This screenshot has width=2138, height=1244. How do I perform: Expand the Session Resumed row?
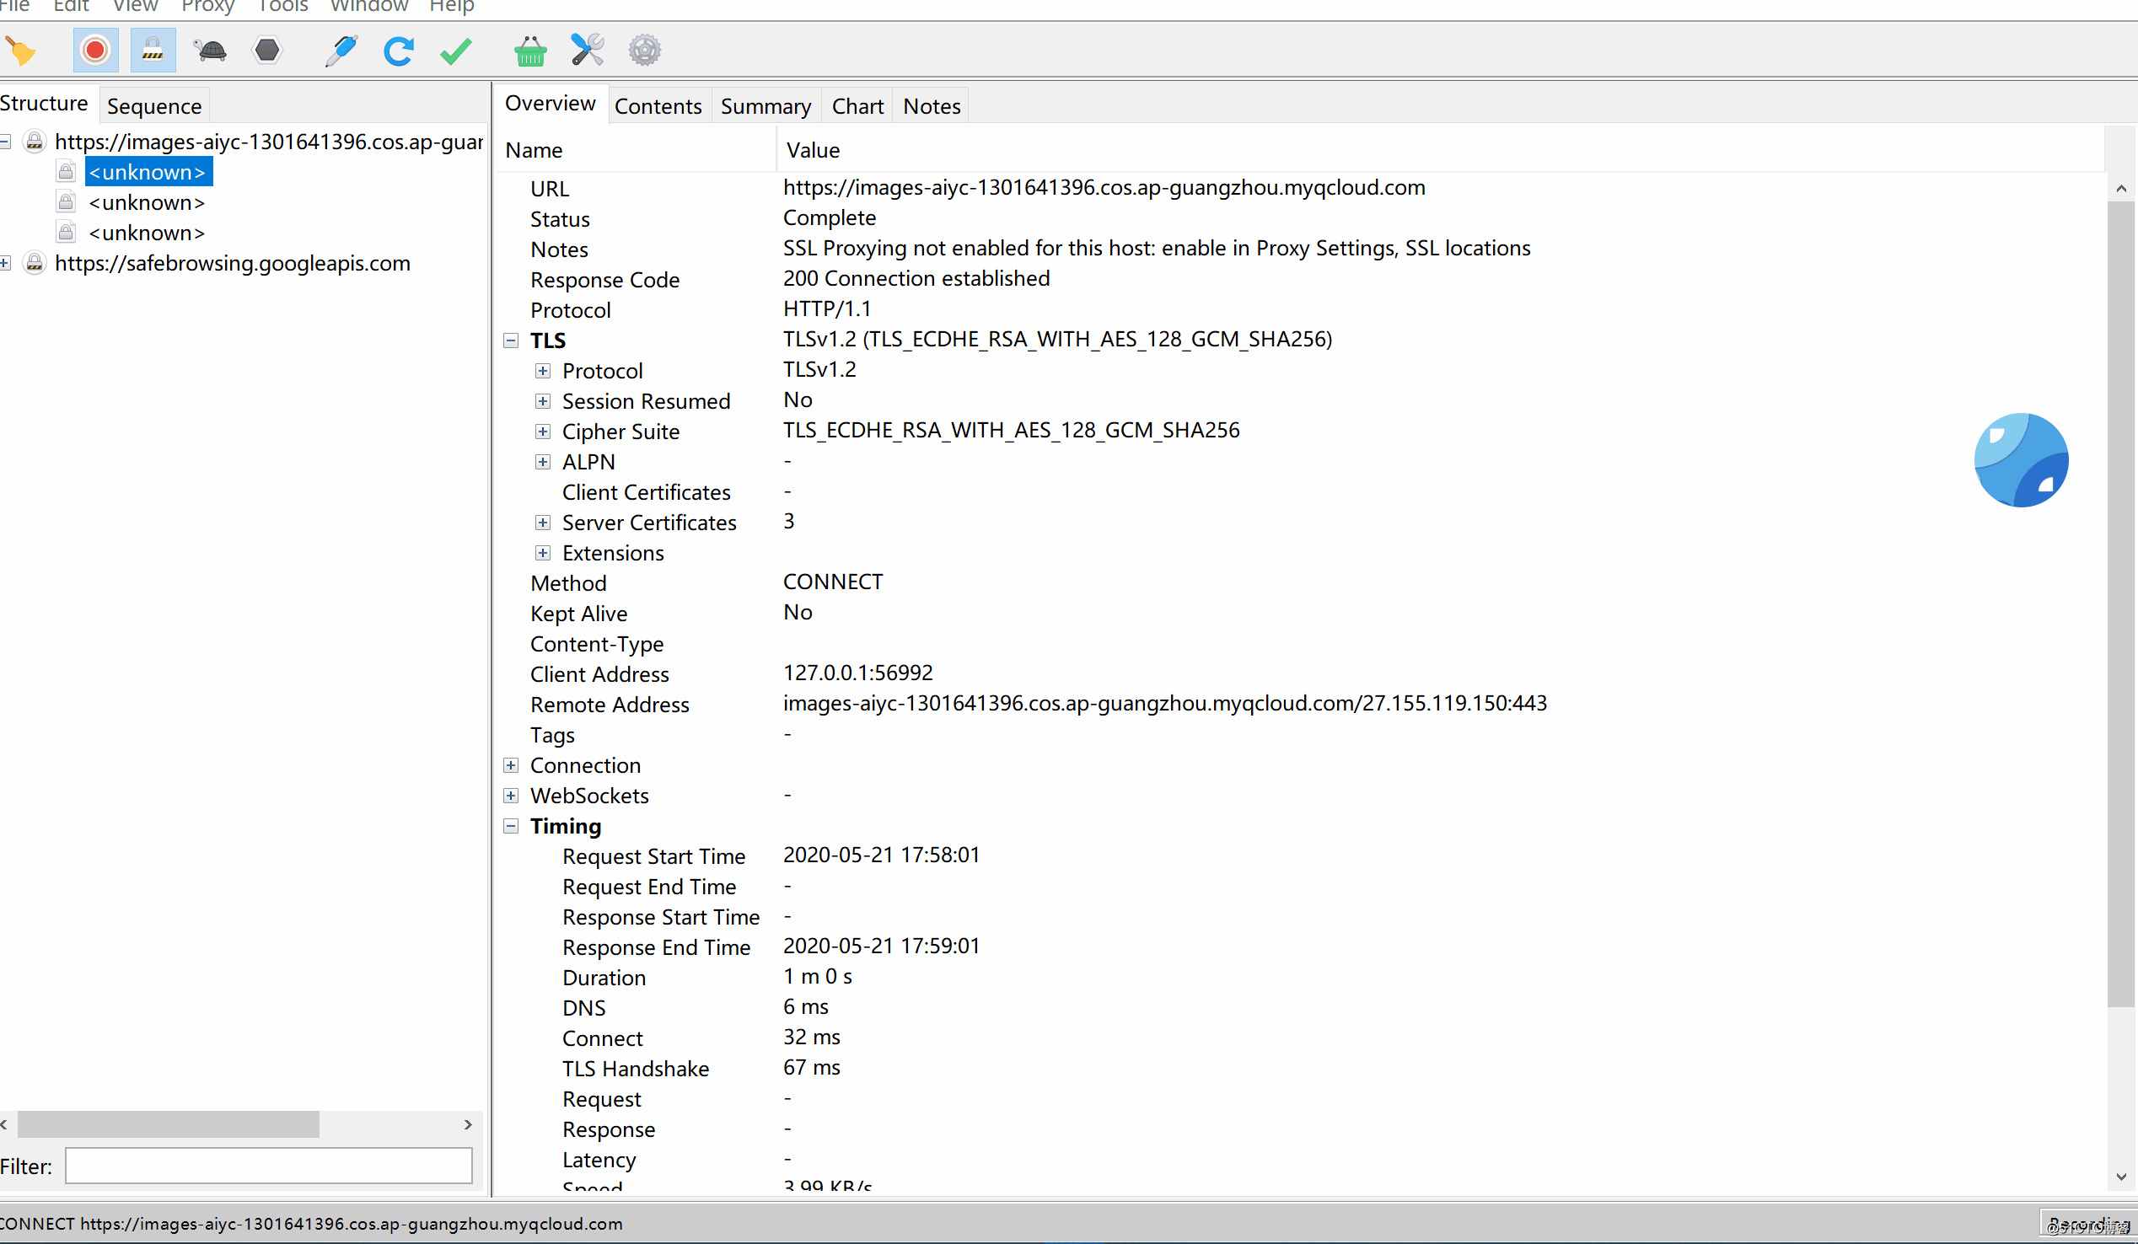pos(543,401)
